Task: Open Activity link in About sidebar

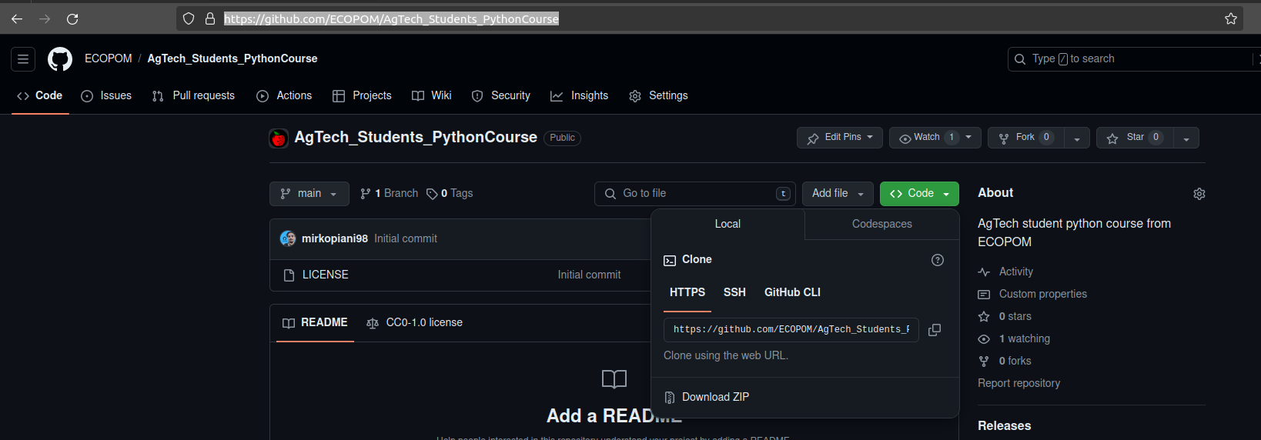Action: pyautogui.click(x=1016, y=272)
